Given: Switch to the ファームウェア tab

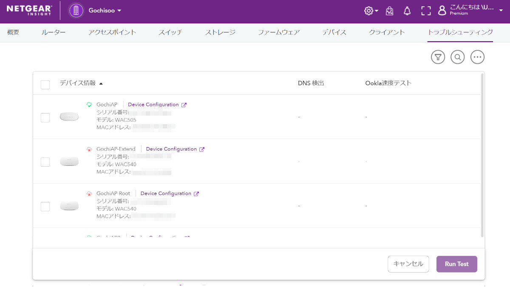Looking at the screenshot, I should [279, 32].
